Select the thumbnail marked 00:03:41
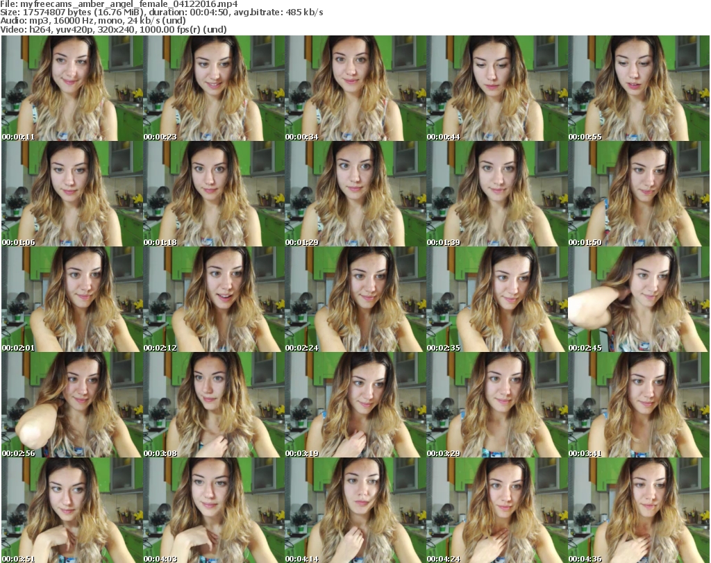 tap(638, 405)
